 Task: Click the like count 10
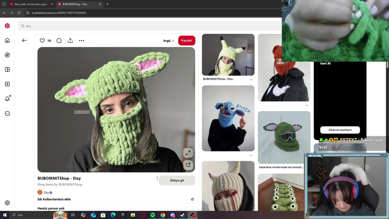click(49, 41)
